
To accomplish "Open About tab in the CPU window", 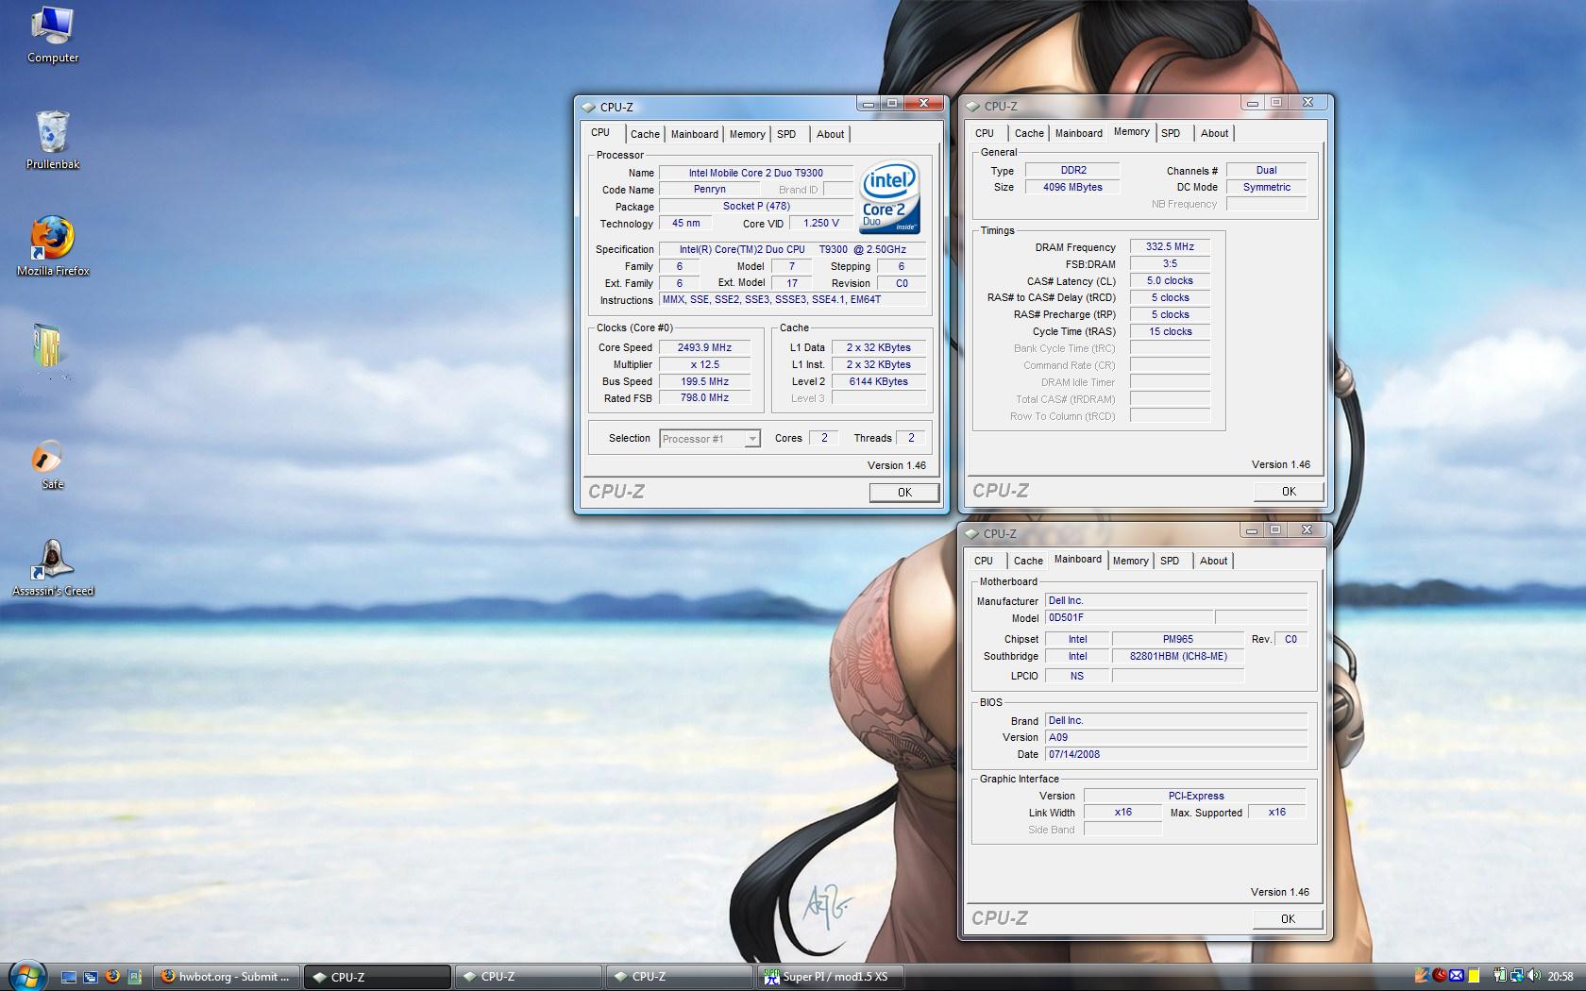I will point(831,134).
